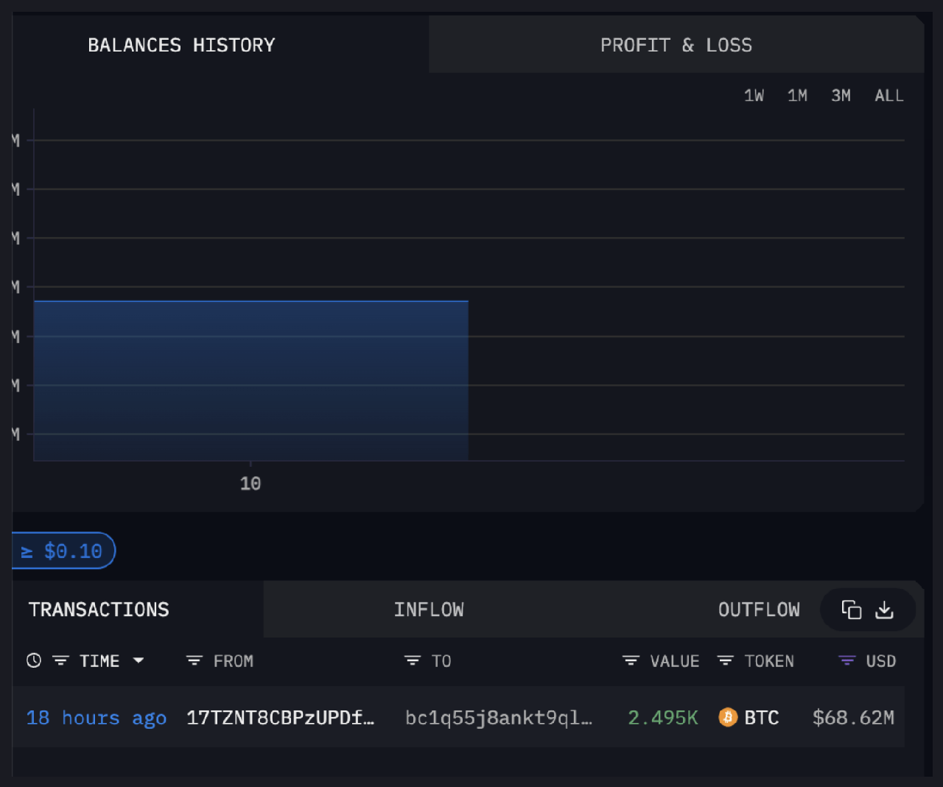Open the '18 hours ago' transaction link
Image resolution: width=943 pixels, height=787 pixels.
coord(97,718)
